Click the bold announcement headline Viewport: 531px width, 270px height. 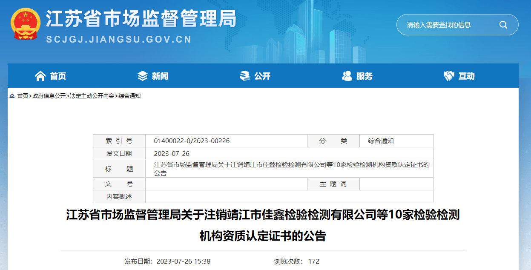click(x=263, y=225)
